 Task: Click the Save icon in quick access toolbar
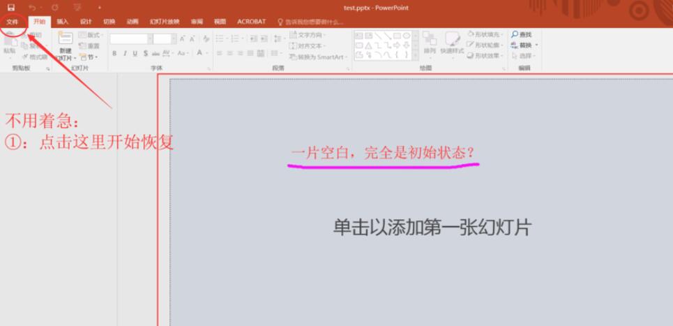point(11,8)
